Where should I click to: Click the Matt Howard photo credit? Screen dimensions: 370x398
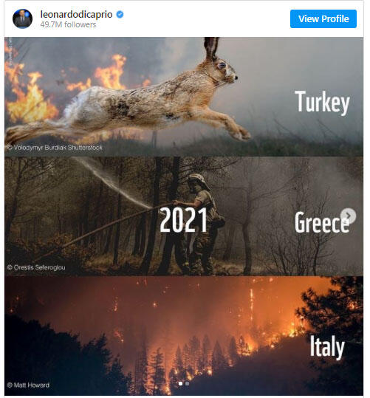click(28, 385)
